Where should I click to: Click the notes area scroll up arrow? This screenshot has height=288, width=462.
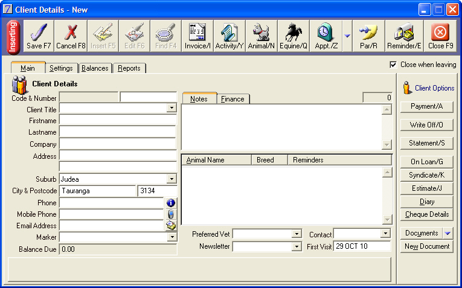pos(387,110)
